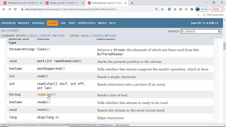The image size is (226, 127).
Task: Click the scrollbar up arrow
Action: pyautogui.click(x=225, y=19)
